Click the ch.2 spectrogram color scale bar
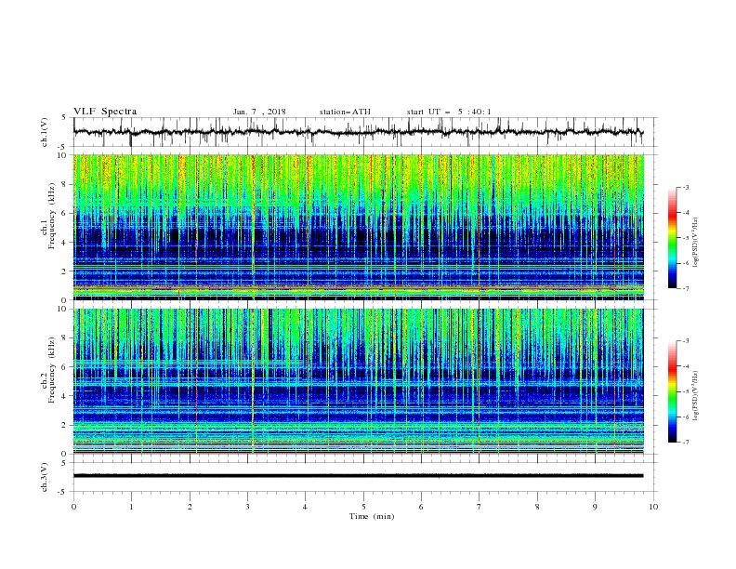 click(672, 391)
